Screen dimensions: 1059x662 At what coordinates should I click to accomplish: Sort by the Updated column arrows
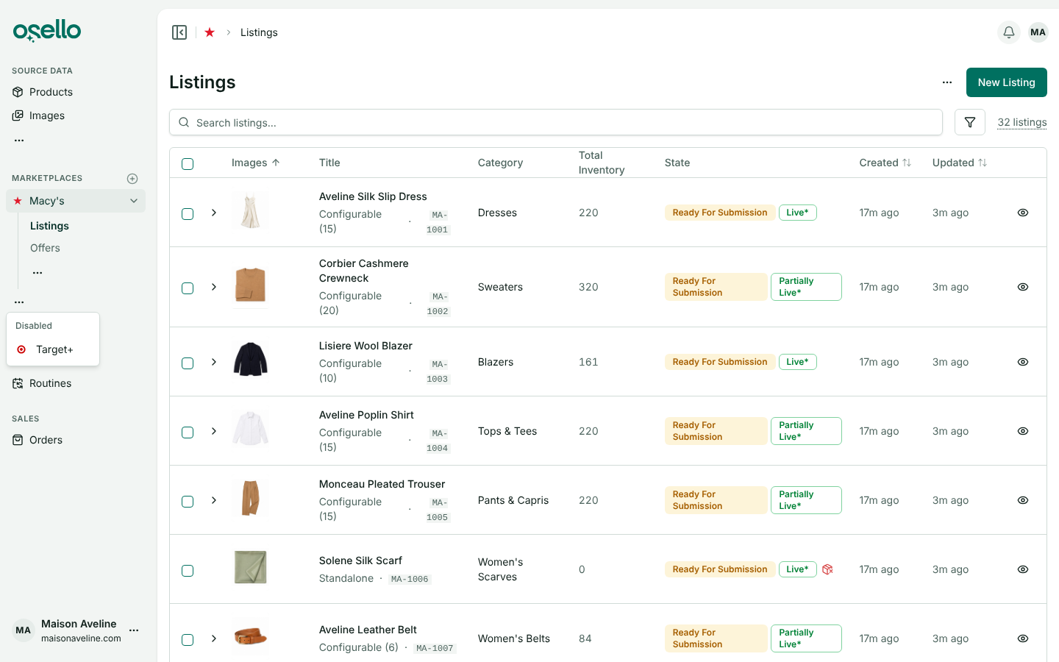click(983, 163)
